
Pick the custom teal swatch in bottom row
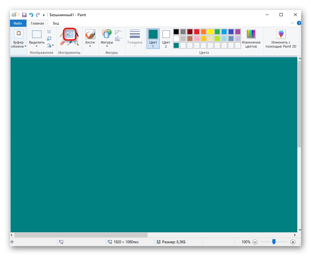176,45
